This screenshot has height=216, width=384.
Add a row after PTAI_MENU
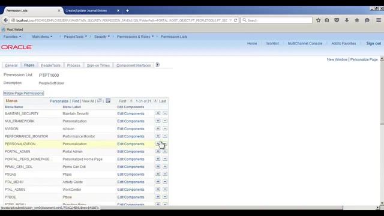point(158,181)
